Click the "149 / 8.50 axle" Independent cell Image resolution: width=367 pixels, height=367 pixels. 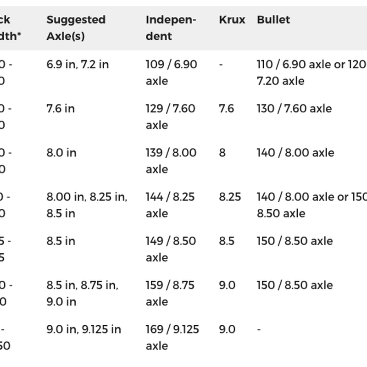click(x=171, y=249)
